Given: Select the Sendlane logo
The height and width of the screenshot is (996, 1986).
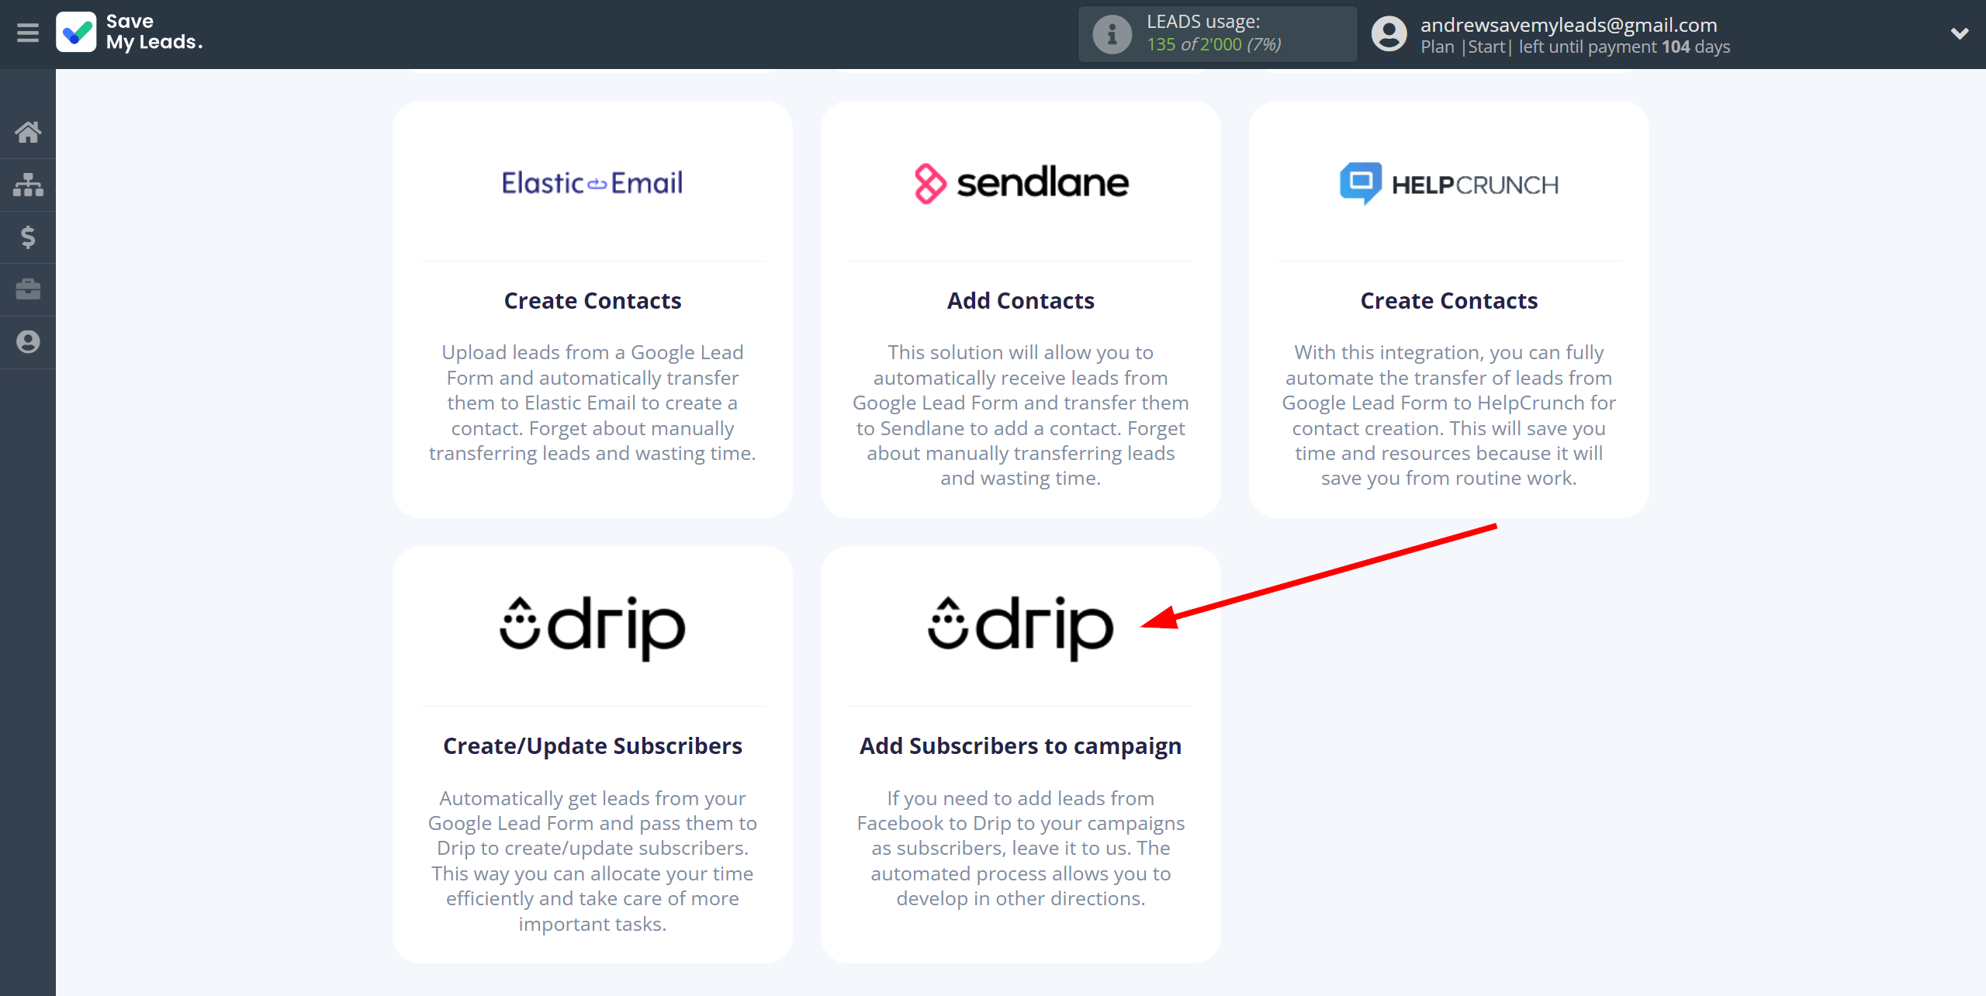Looking at the screenshot, I should tap(1021, 183).
